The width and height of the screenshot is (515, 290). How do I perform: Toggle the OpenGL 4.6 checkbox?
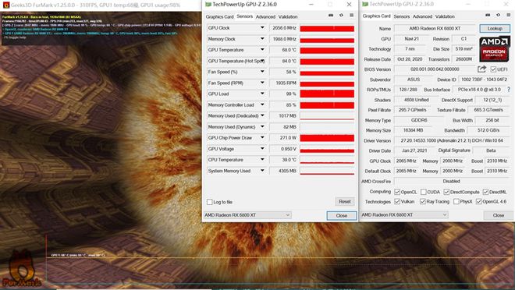[x=478, y=201]
